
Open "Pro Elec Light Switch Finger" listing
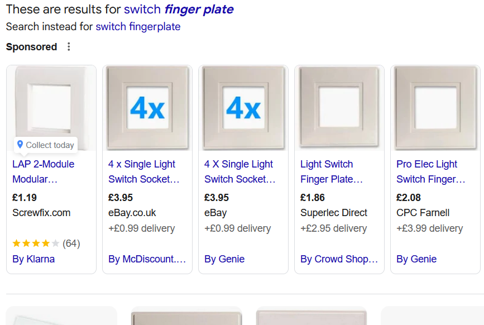point(430,171)
